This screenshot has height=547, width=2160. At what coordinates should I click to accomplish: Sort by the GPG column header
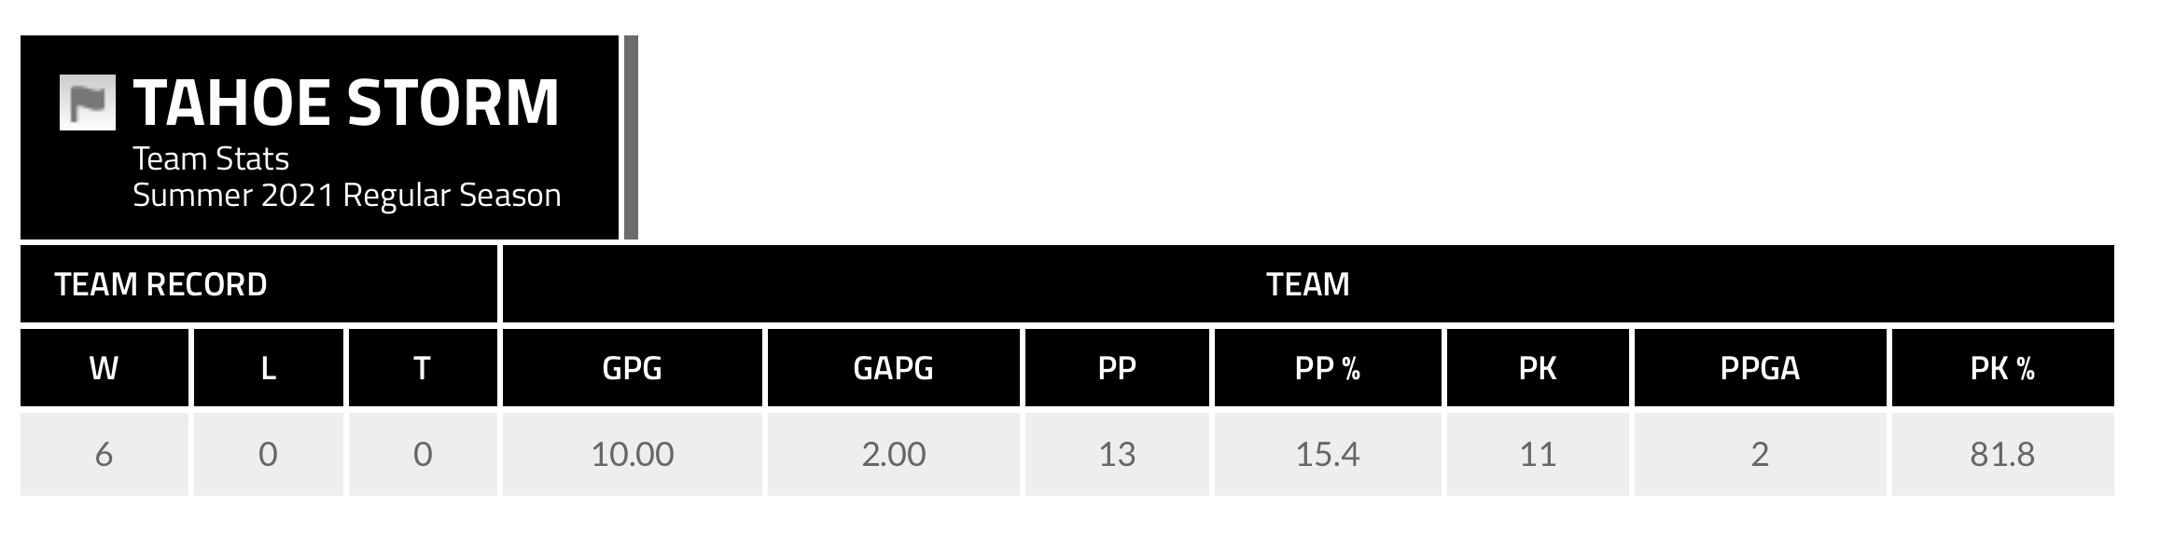[x=632, y=368]
